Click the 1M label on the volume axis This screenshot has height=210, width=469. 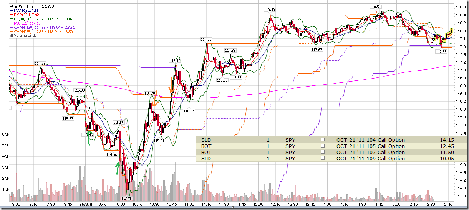pyautogui.click(x=5, y=189)
